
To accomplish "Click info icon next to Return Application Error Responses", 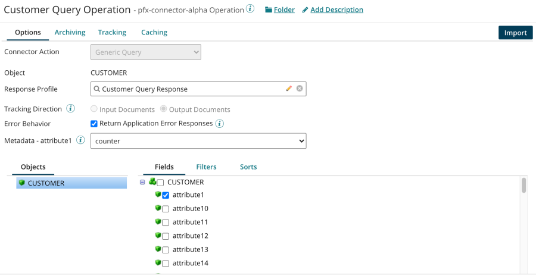I will tap(219, 124).
